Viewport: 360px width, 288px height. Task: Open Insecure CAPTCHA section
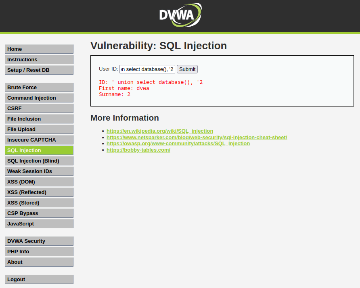[39, 140]
